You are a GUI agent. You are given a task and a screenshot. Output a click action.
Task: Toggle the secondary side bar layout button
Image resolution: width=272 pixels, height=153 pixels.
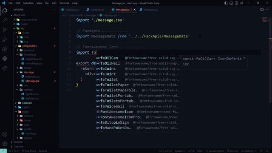click(x=236, y=3)
